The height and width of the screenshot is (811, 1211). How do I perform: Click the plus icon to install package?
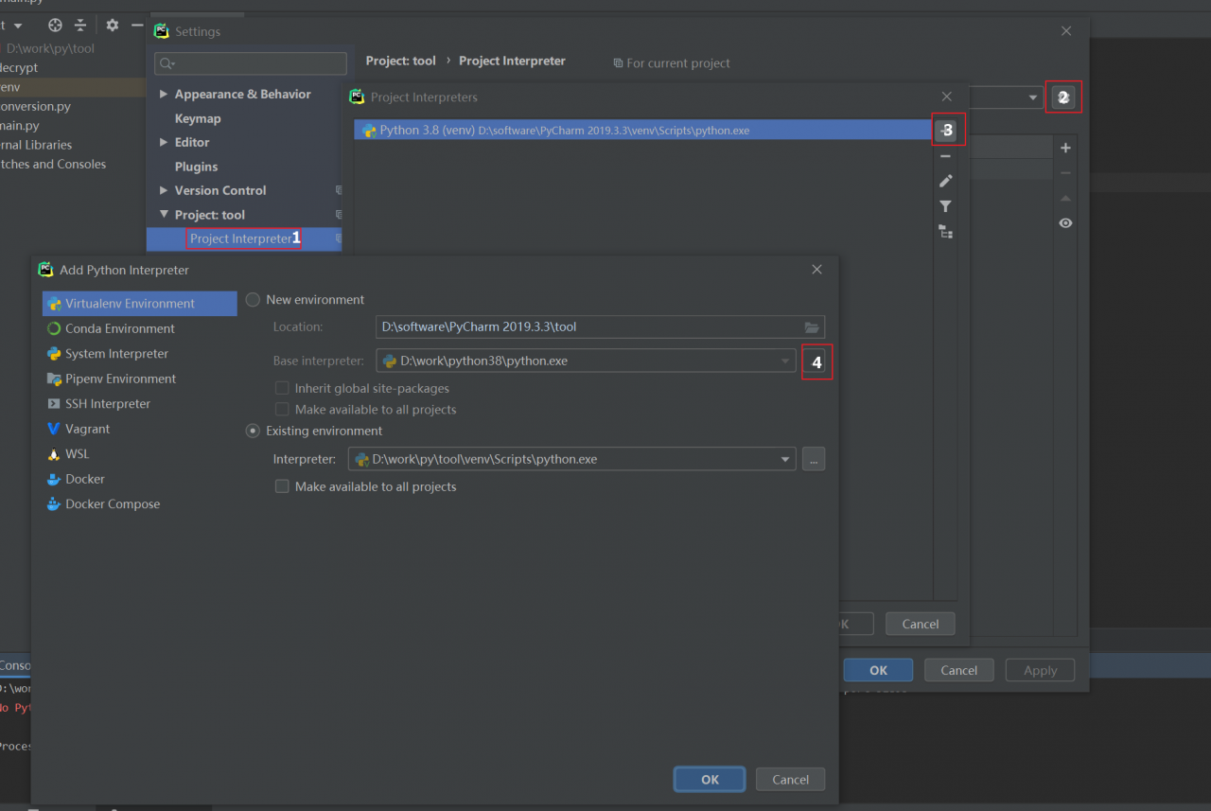click(1065, 148)
